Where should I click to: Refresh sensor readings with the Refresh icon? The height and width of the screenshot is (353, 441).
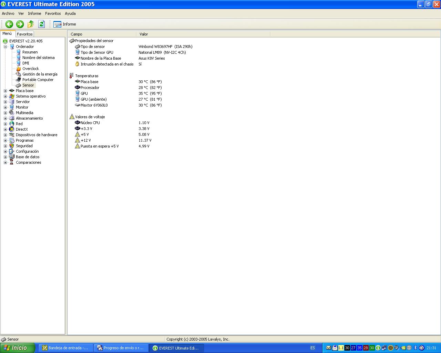42,24
